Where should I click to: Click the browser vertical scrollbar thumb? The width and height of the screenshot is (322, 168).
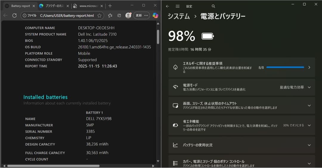158,37
